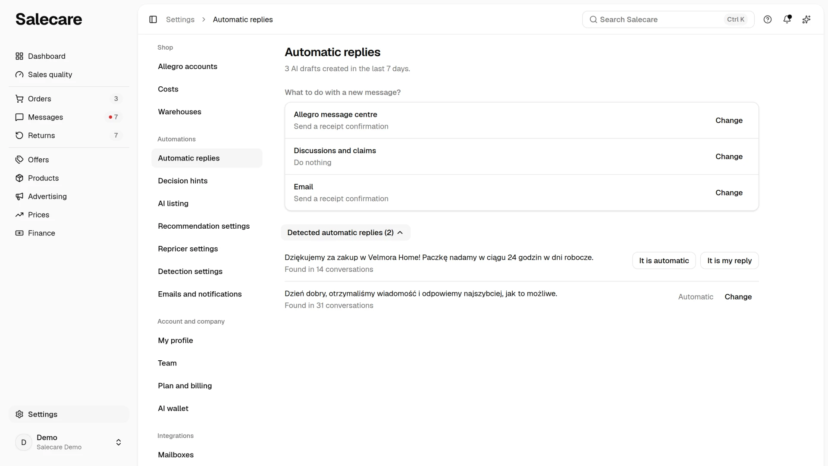Click Settings breadcrumb link
The image size is (828, 466).
pyautogui.click(x=180, y=19)
